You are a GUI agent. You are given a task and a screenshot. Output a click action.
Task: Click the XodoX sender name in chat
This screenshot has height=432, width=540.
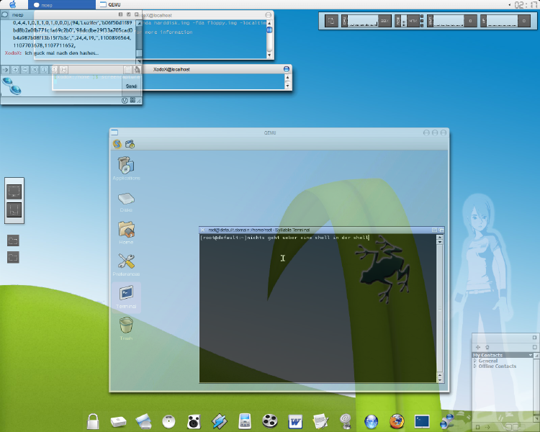(13, 53)
